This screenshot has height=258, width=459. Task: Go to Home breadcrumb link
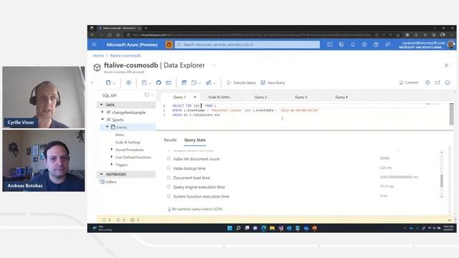(98, 56)
